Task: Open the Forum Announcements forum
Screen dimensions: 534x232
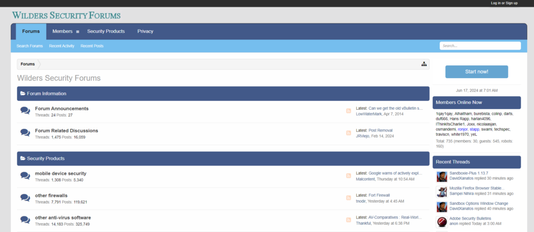Action: pos(62,109)
